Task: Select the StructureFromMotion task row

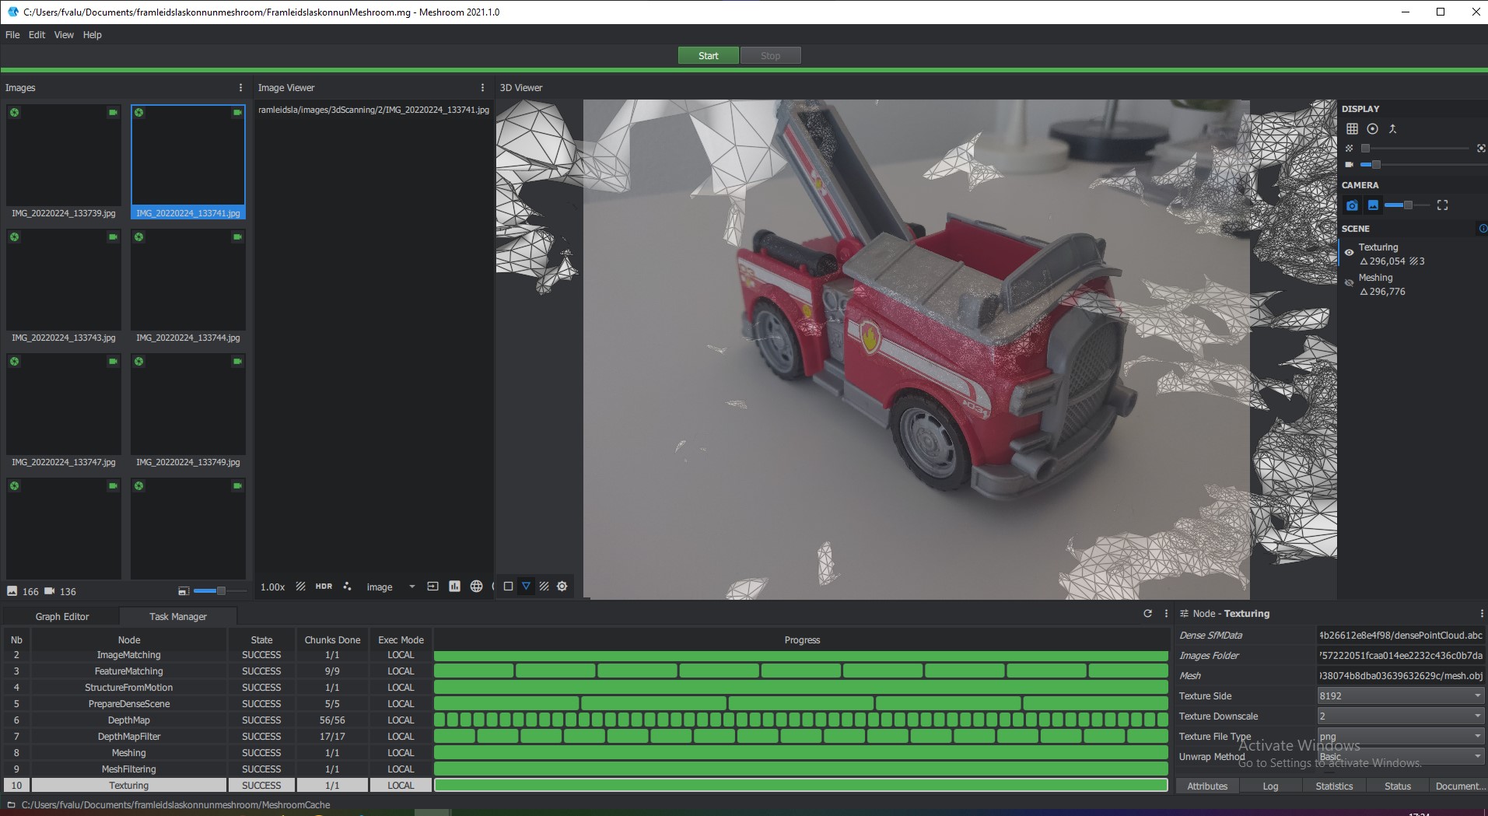Action: click(586, 688)
